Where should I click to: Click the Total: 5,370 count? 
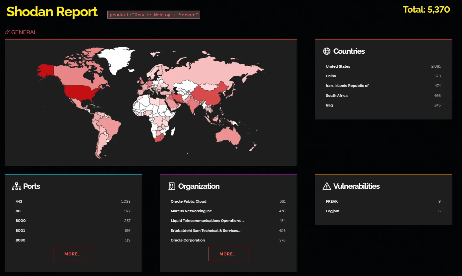pos(427,10)
